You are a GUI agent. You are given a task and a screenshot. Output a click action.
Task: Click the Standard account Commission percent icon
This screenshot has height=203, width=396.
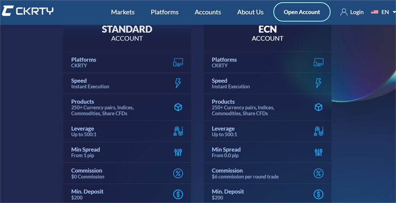pyautogui.click(x=178, y=173)
